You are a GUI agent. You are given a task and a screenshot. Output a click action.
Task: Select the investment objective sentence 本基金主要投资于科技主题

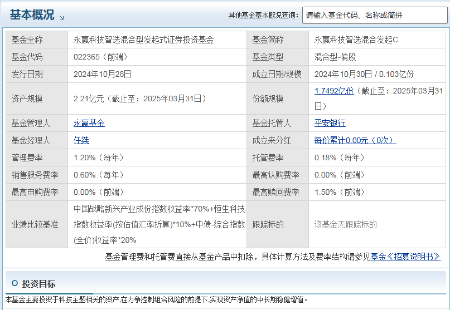[157, 299]
